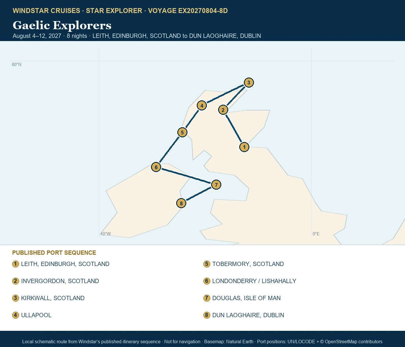
Task: Click the text 'ULLAPOOL' in the port list
Action: point(36,315)
